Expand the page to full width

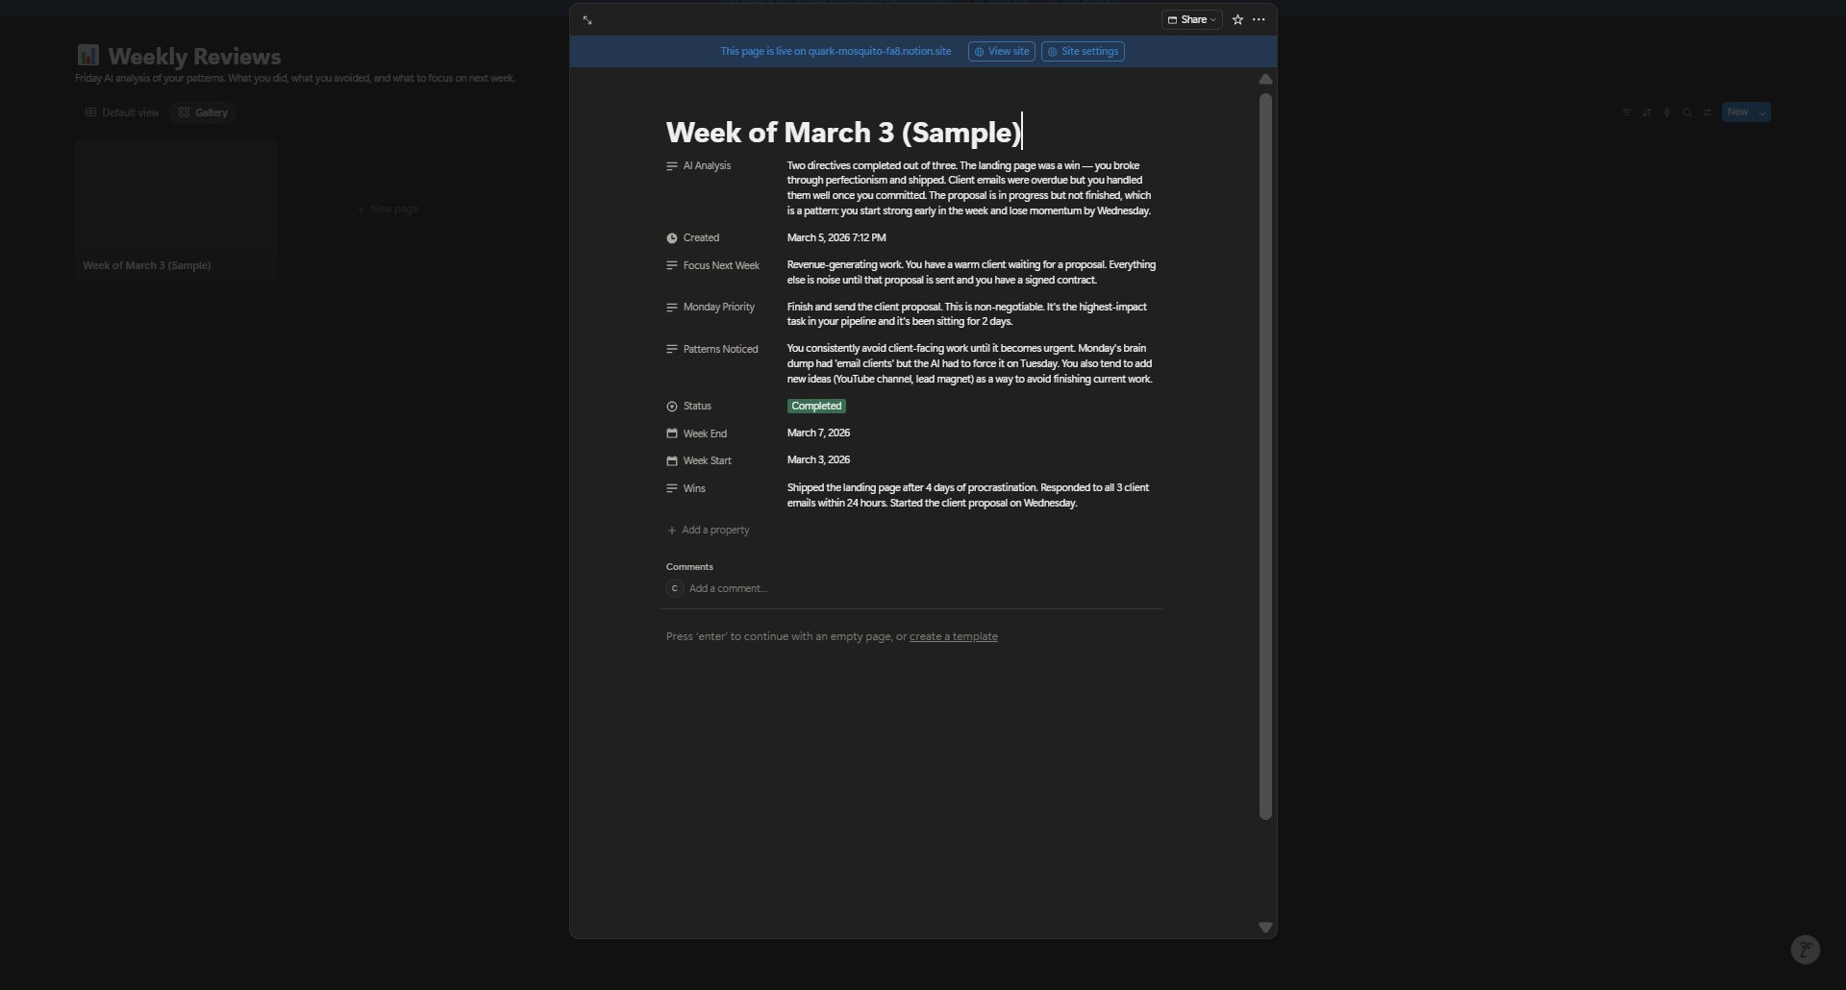587,19
